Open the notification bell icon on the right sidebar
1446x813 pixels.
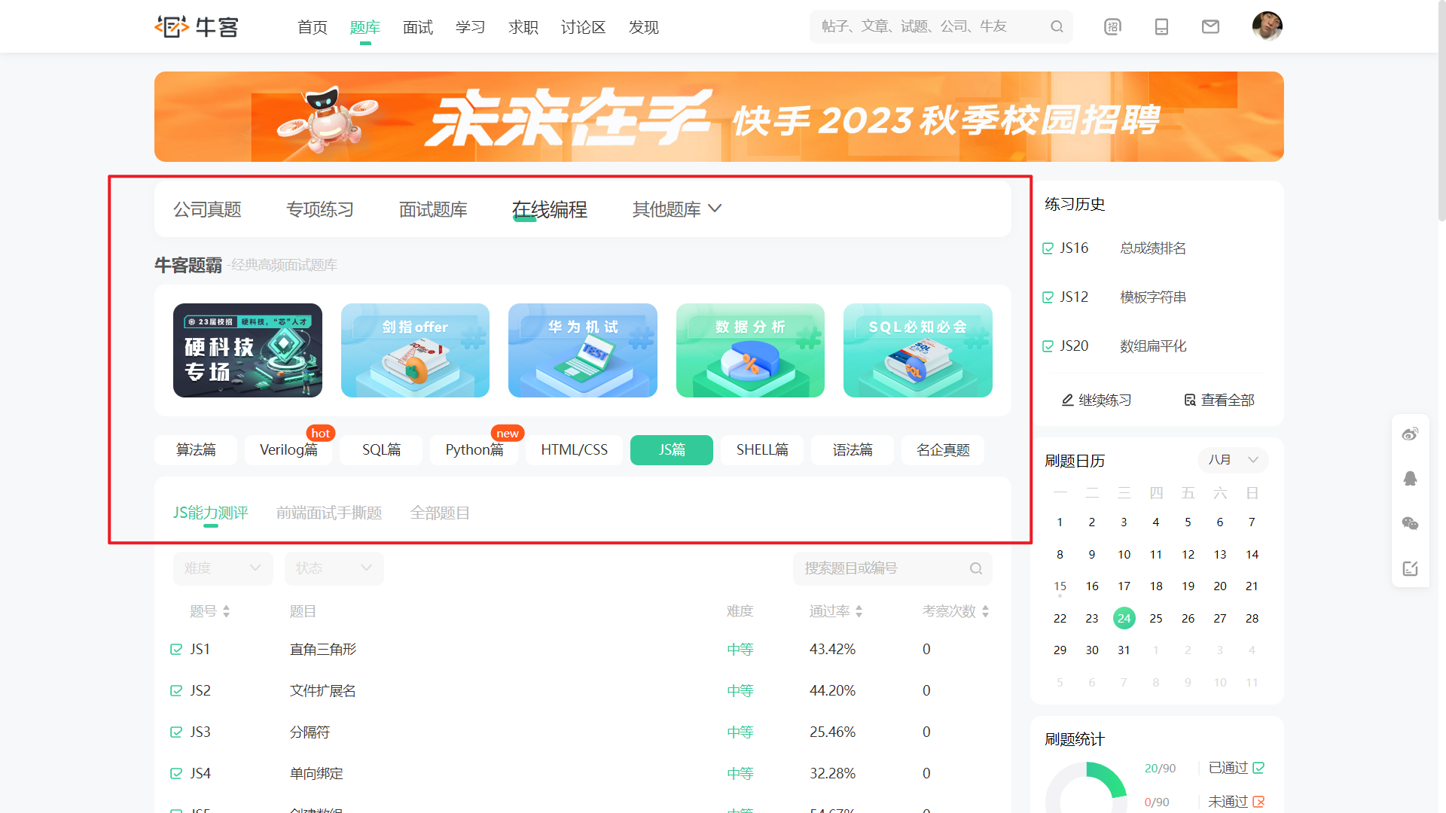1411,478
